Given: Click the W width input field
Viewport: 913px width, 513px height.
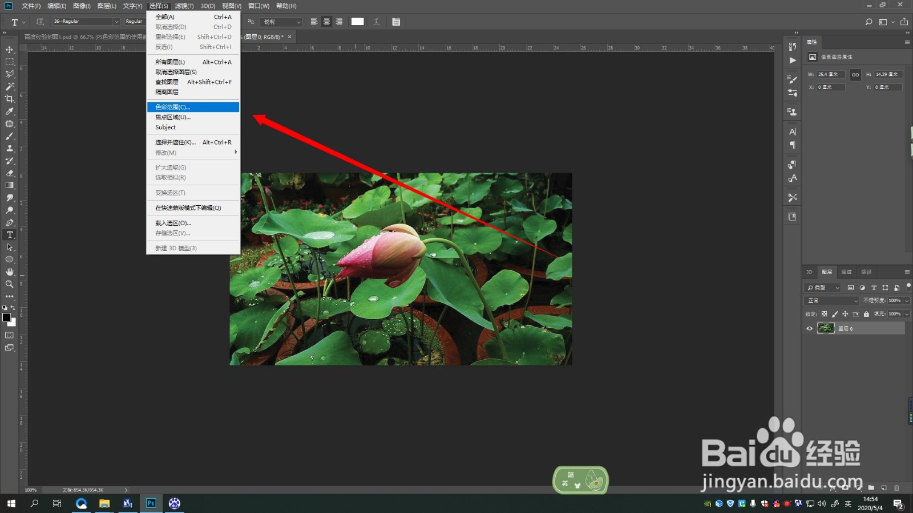Looking at the screenshot, I should coord(831,75).
